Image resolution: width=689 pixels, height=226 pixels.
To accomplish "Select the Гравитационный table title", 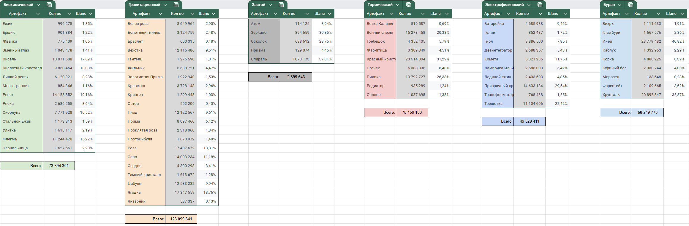I will [x=144, y=5].
